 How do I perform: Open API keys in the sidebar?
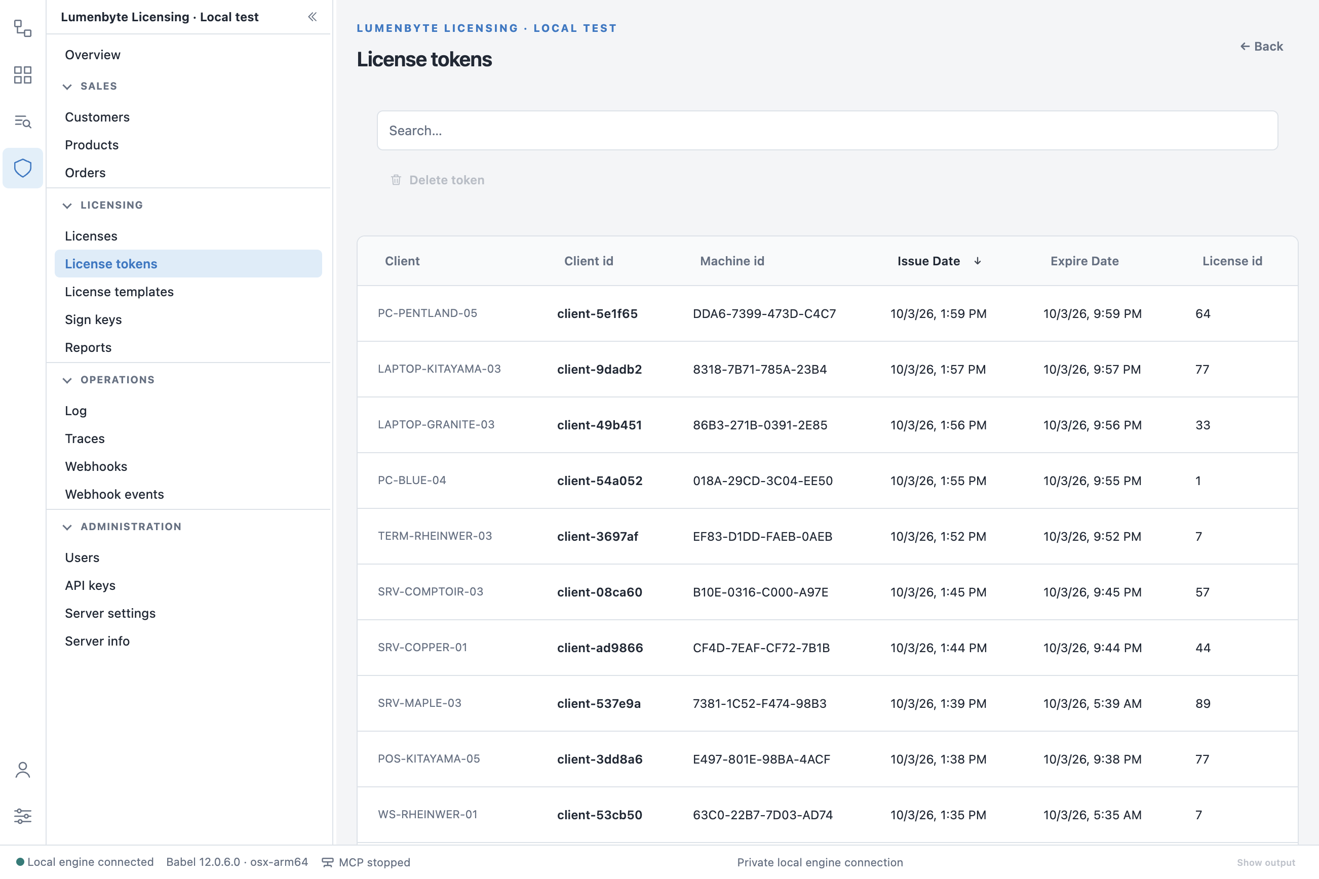point(188,585)
